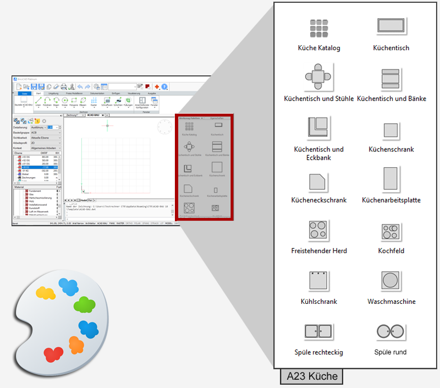The width and height of the screenshot is (440, 388).
Task: Choose the Kücheneckschrank symbol
Action: tap(319, 181)
